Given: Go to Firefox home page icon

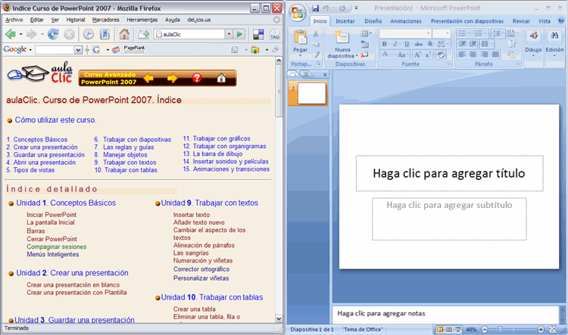Looking at the screenshot, I should pos(123,34).
